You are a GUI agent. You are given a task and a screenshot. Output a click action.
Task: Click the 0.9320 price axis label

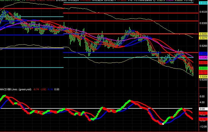(x=203, y=12)
